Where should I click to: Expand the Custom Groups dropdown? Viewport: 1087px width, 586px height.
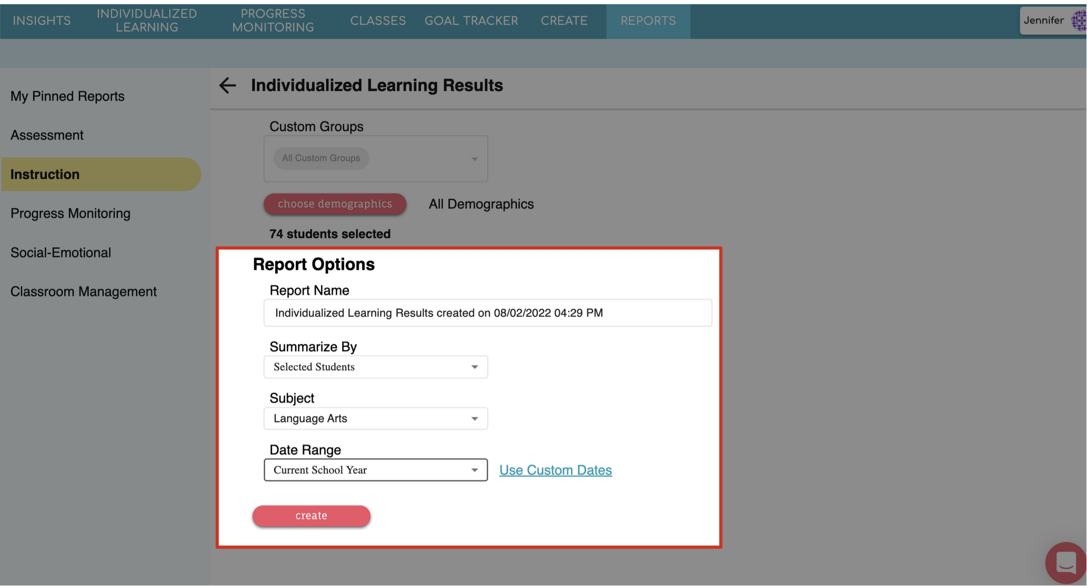coord(474,159)
